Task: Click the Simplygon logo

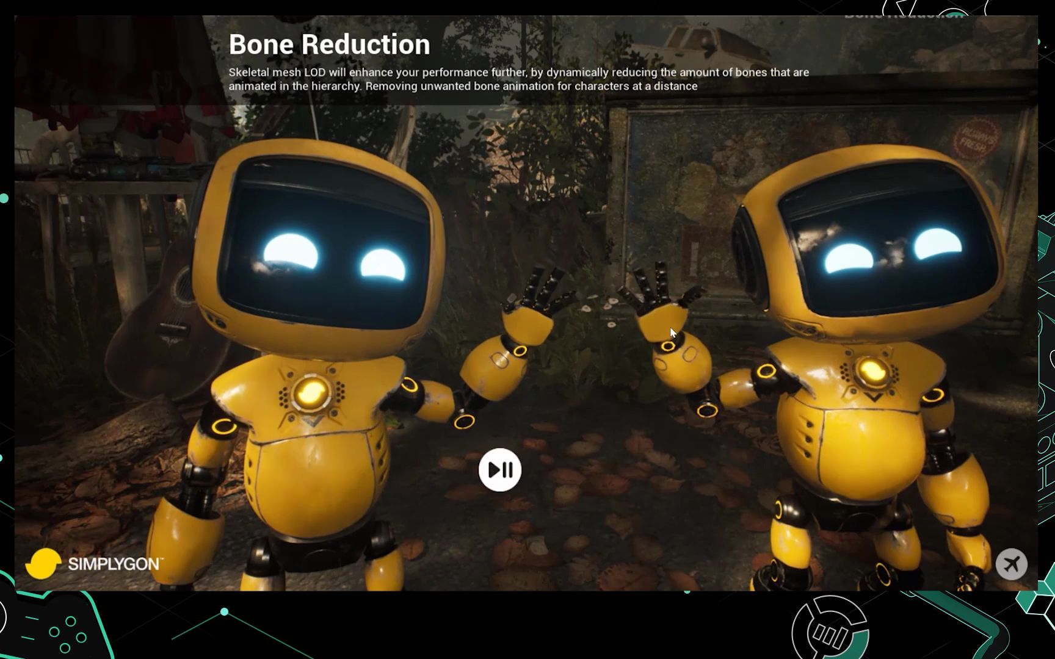Action: pos(94,563)
